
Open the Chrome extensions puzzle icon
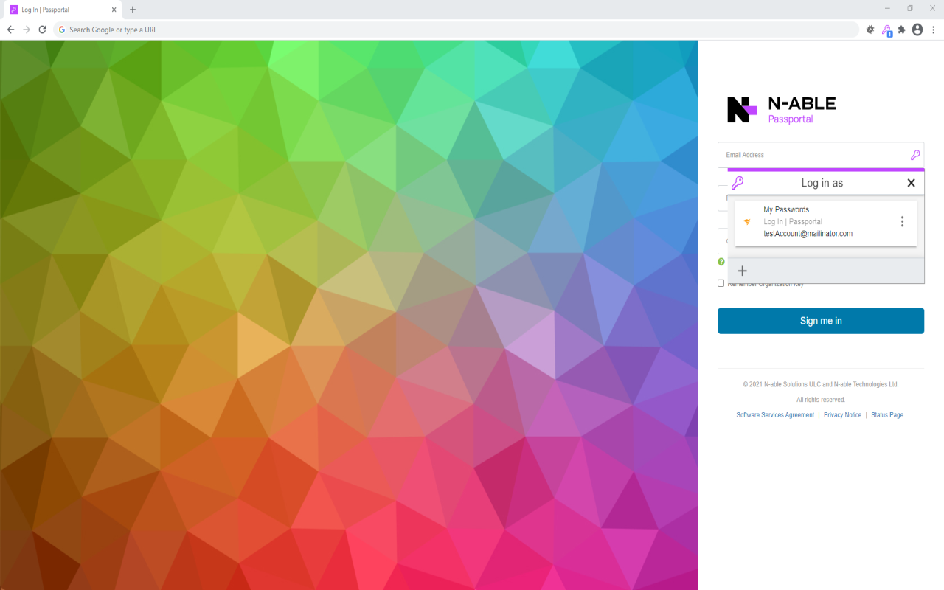pos(901,29)
